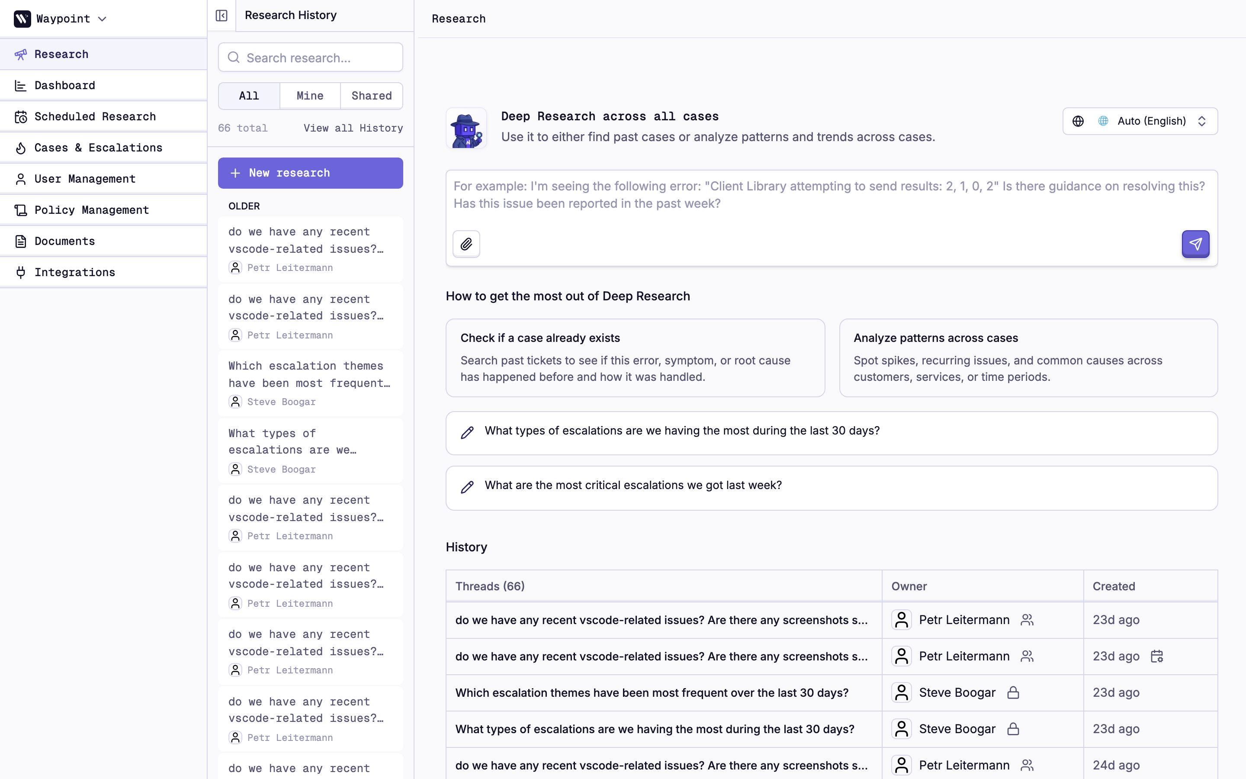Screen dimensions: 1246x779
Task: Go to Scheduled Research
Action: coord(103,116)
